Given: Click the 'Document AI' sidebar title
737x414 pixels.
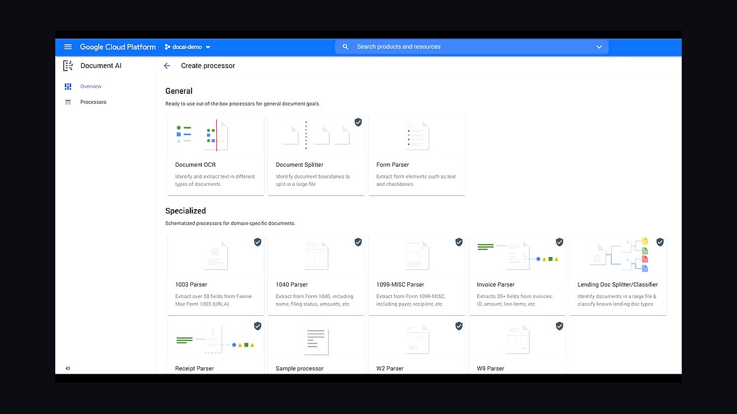Looking at the screenshot, I should coord(101,66).
